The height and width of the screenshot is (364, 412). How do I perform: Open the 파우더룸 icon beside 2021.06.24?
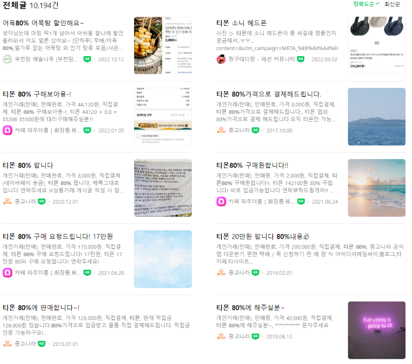tap(221, 202)
